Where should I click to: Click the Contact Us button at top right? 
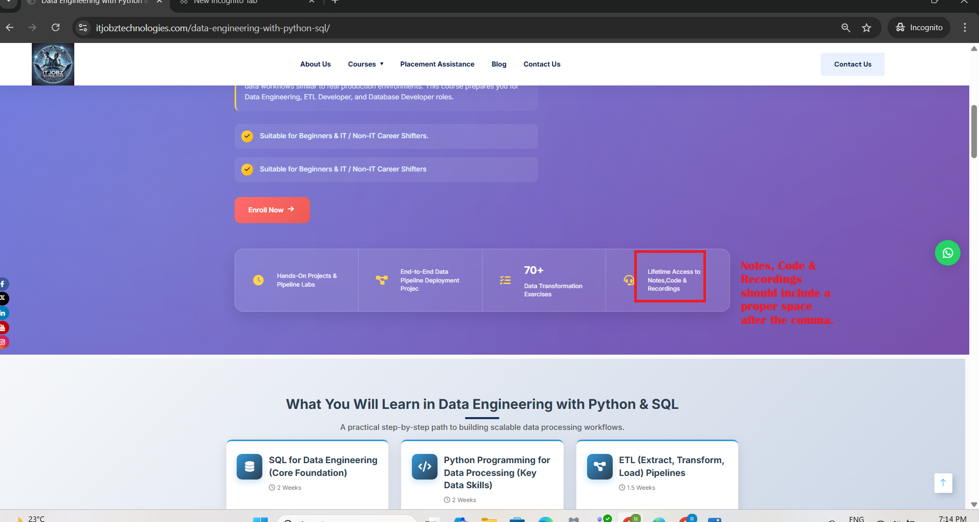852,64
